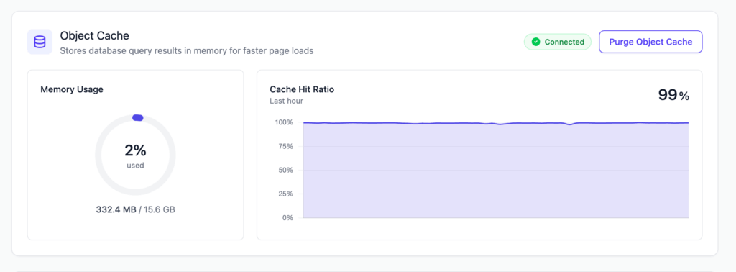This screenshot has height=272, width=736.
Task: Click the 25% axis label
Action: tap(286, 194)
